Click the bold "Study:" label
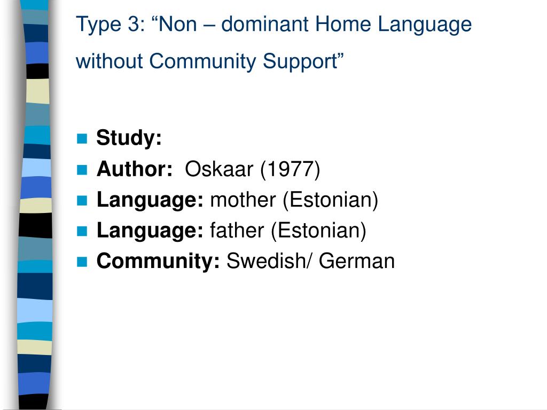 point(129,138)
